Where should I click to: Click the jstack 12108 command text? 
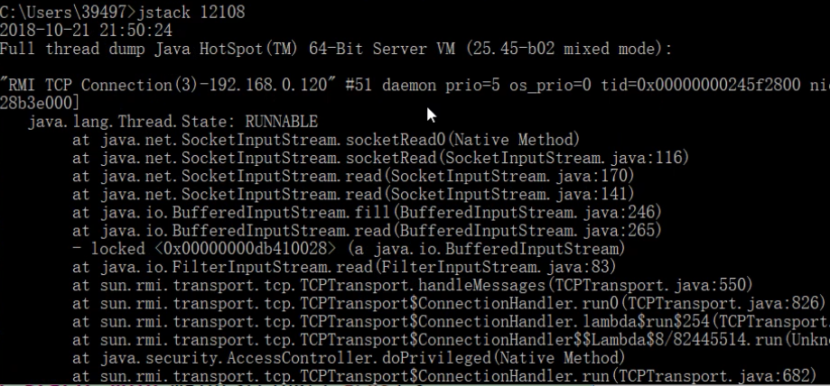coord(191,12)
